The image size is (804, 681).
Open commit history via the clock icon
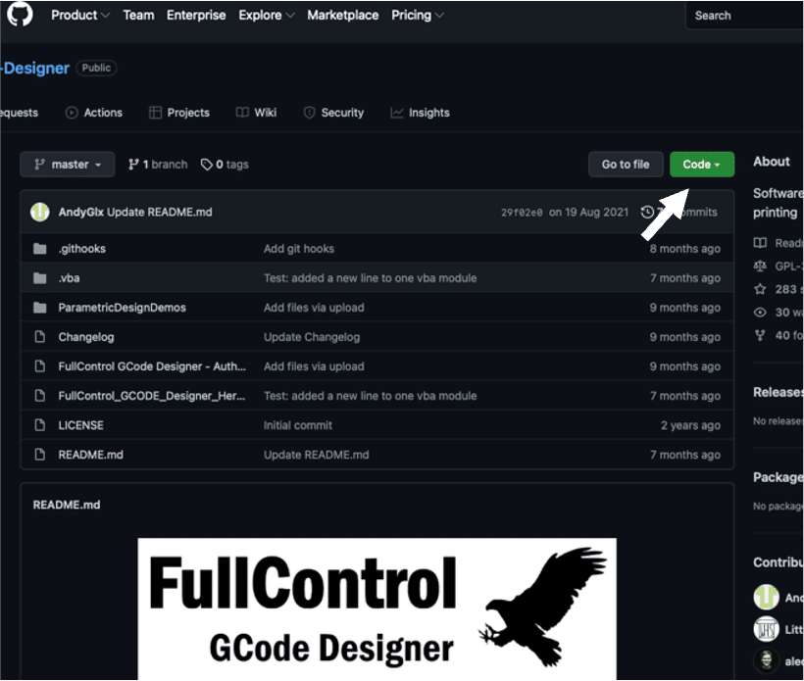pos(647,212)
